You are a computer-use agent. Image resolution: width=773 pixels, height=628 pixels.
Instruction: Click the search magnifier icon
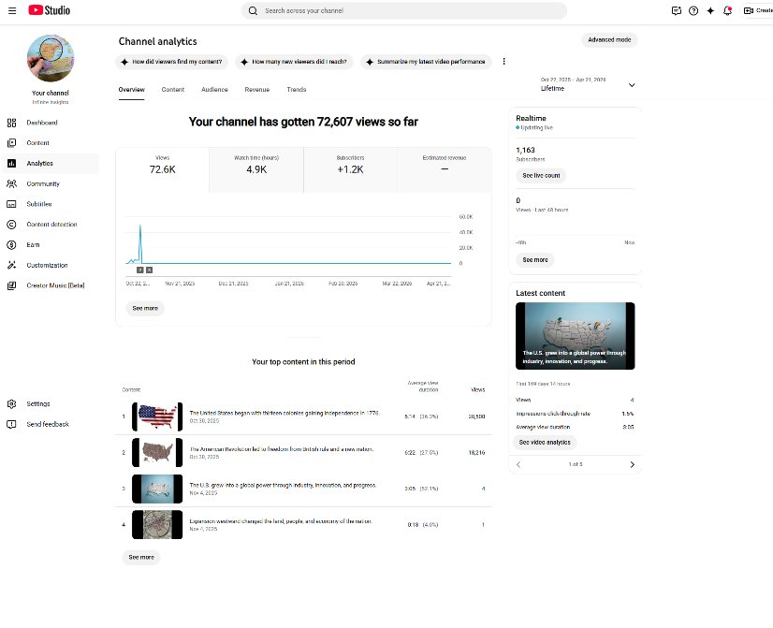(253, 10)
